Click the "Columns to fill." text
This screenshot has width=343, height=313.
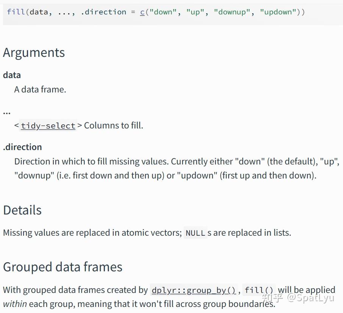114,125
